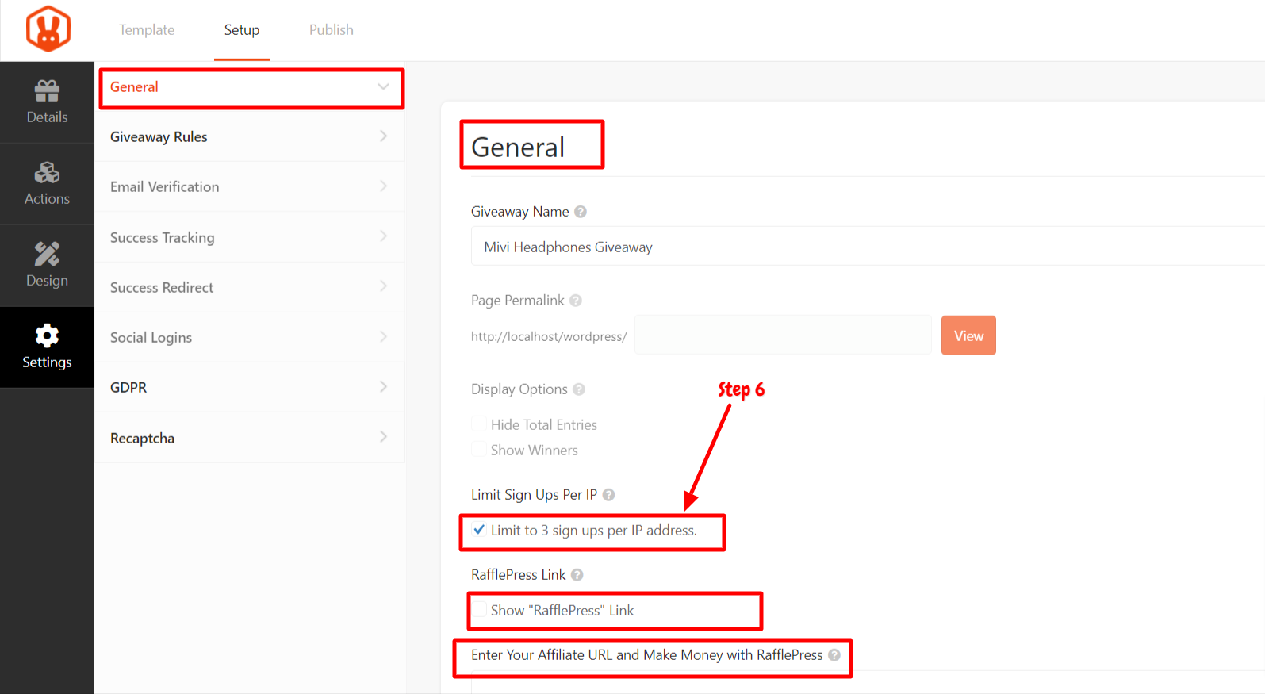Viewport: 1265px width, 694px height.
Task: Click the RafflePress rabbit logo
Action: coord(48,29)
